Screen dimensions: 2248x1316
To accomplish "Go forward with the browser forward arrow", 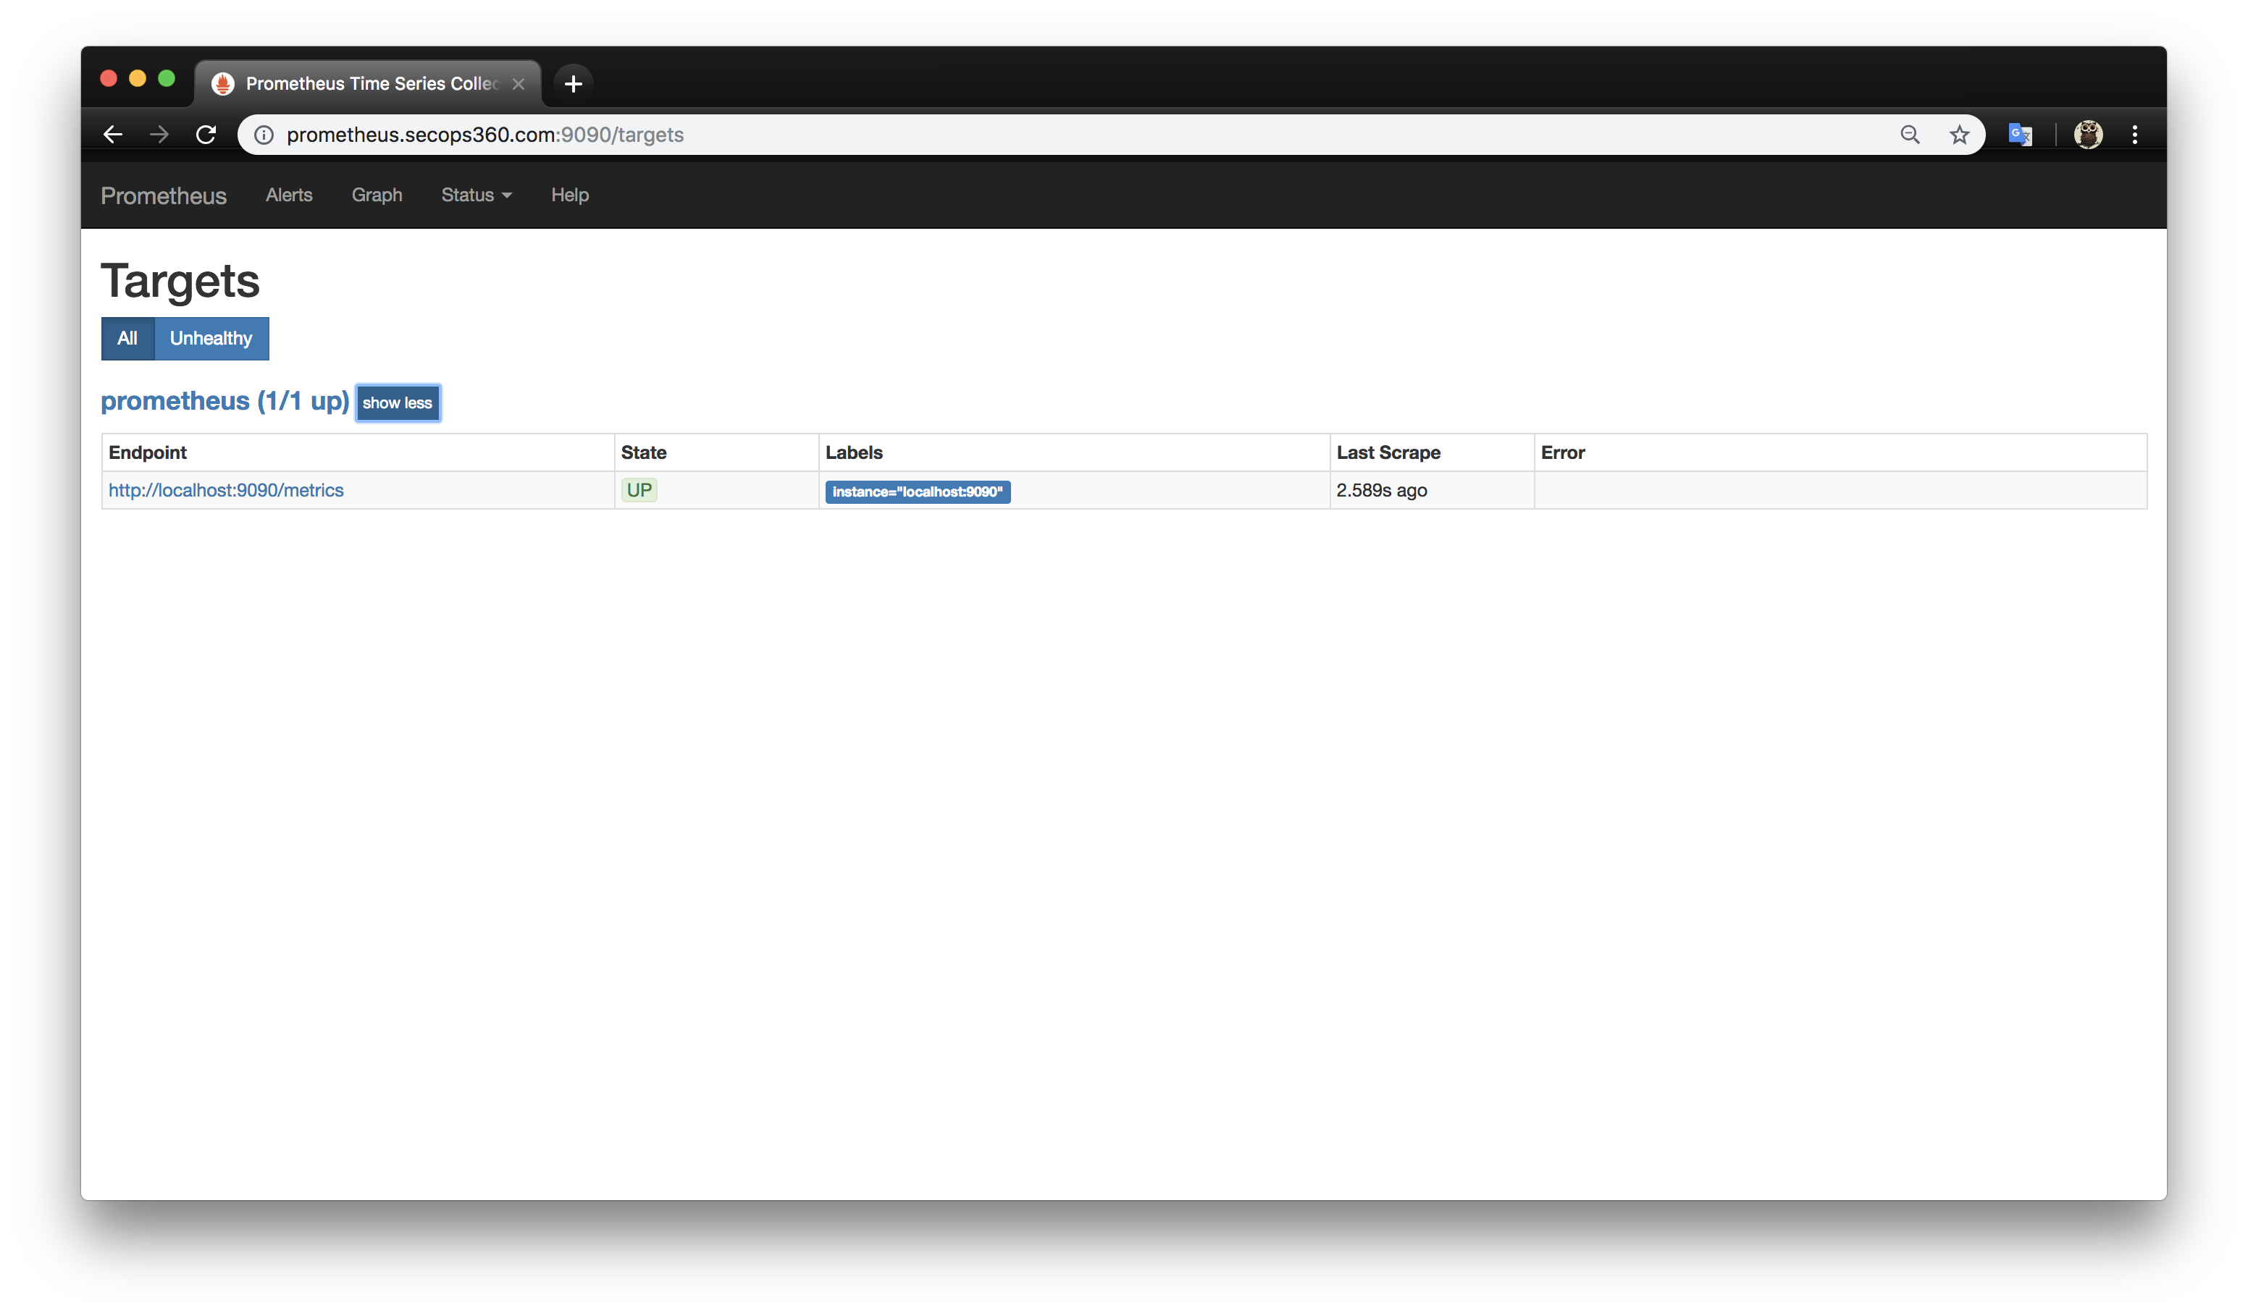I will [159, 135].
